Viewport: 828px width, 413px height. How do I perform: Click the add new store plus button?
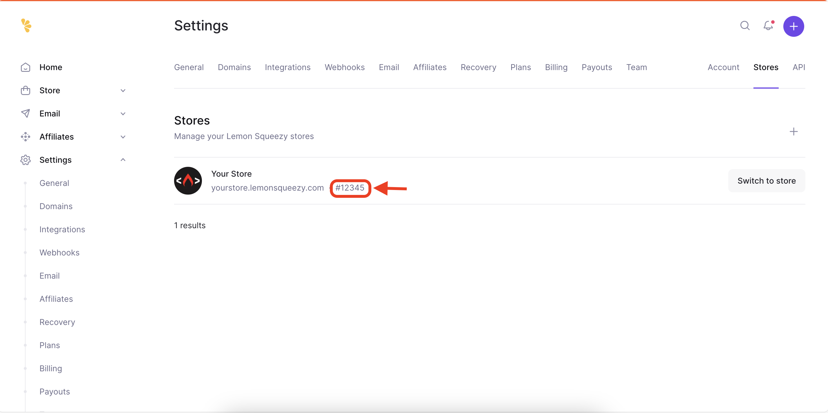coord(794,131)
